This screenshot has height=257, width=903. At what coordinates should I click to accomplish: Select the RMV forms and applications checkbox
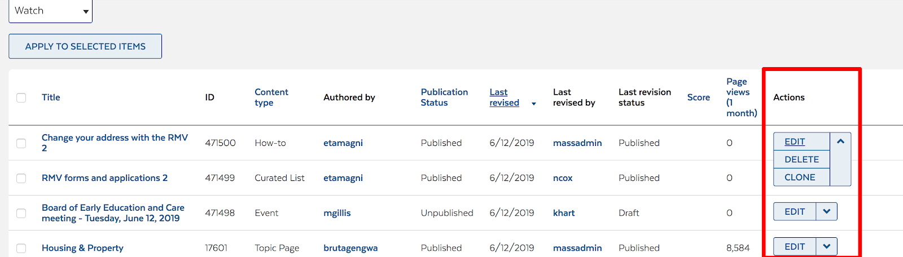tap(21, 178)
